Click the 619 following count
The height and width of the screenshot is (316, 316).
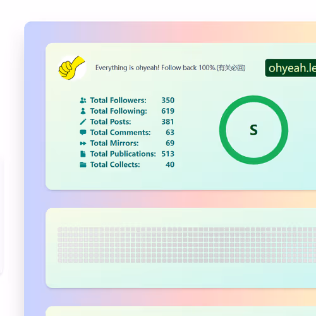(168, 111)
